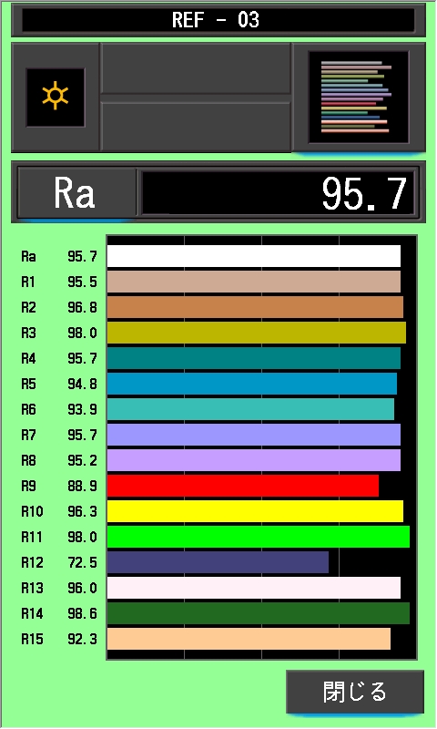Click the pale pink R13 bar
437x729 pixels.
(254, 588)
